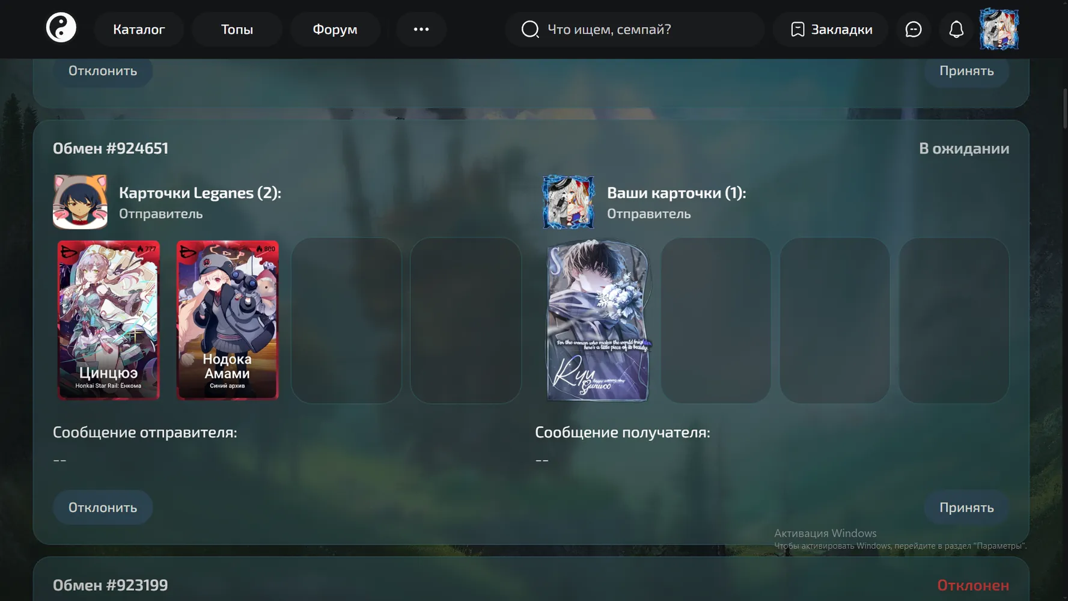Open the profile avatar in the header
Image resolution: width=1068 pixels, height=601 pixels.
pos(999,29)
